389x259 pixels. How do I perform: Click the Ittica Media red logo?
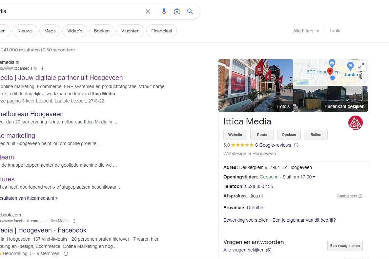click(355, 123)
